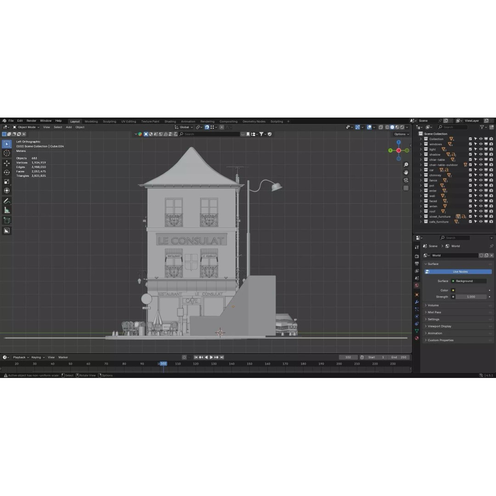The image size is (496, 496).
Task: Activate the Rotate tool
Action: (6, 172)
